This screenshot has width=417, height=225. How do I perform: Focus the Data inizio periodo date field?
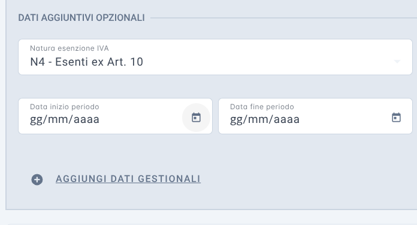tap(115, 116)
